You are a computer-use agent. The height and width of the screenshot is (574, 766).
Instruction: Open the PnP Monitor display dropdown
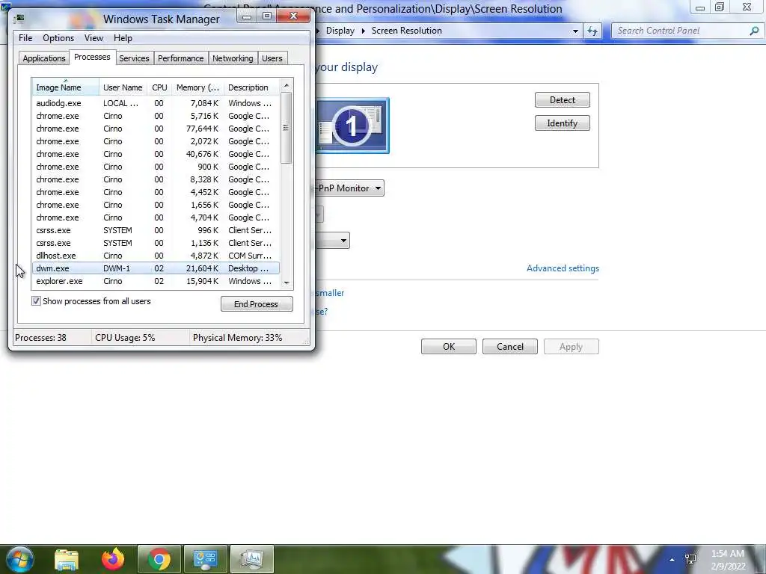click(349, 188)
